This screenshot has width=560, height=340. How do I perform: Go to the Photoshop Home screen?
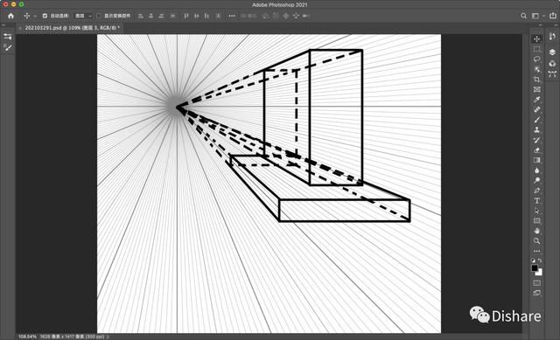(x=10, y=16)
